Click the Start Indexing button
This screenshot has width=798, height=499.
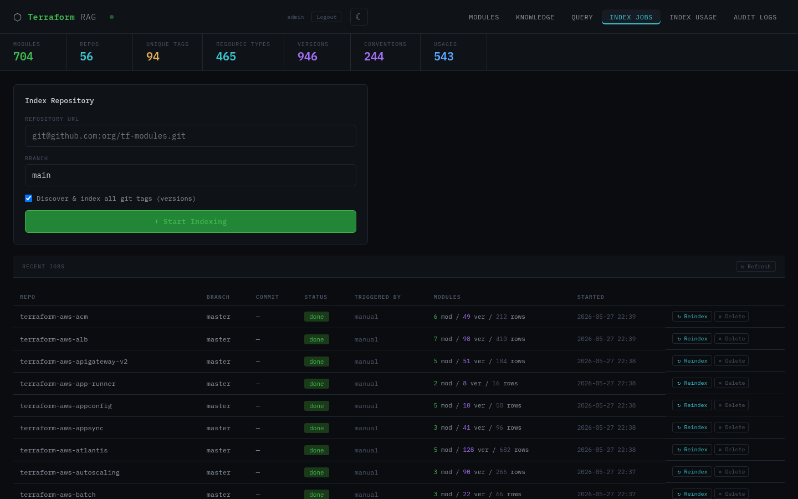pyautogui.click(x=191, y=221)
